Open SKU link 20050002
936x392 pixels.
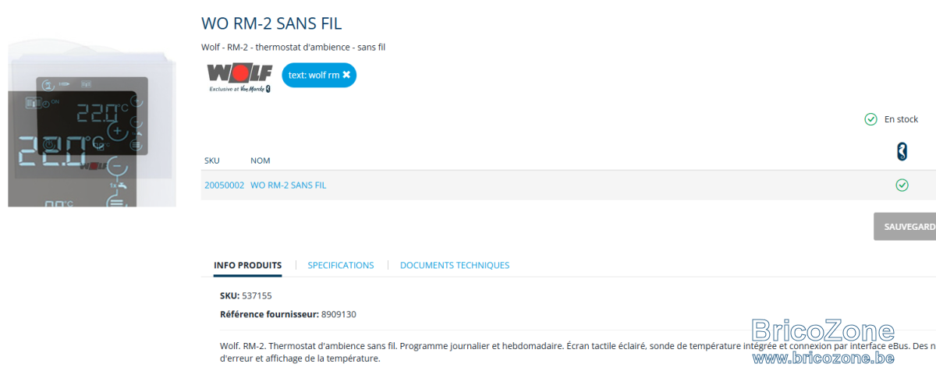click(224, 185)
